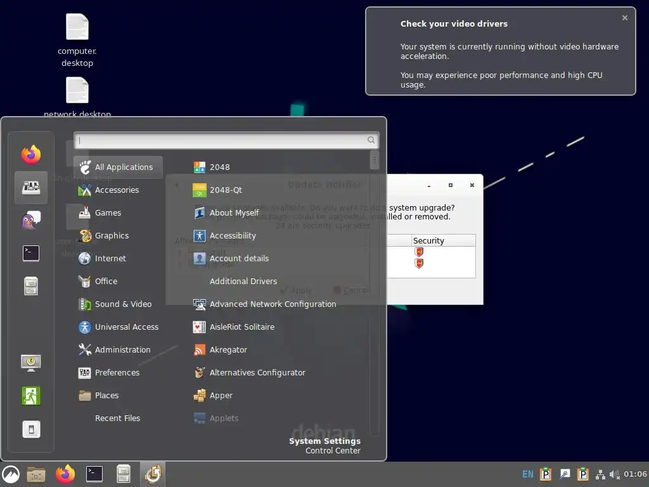
Task: Click the Check your video drivers notification
Action: (501, 51)
